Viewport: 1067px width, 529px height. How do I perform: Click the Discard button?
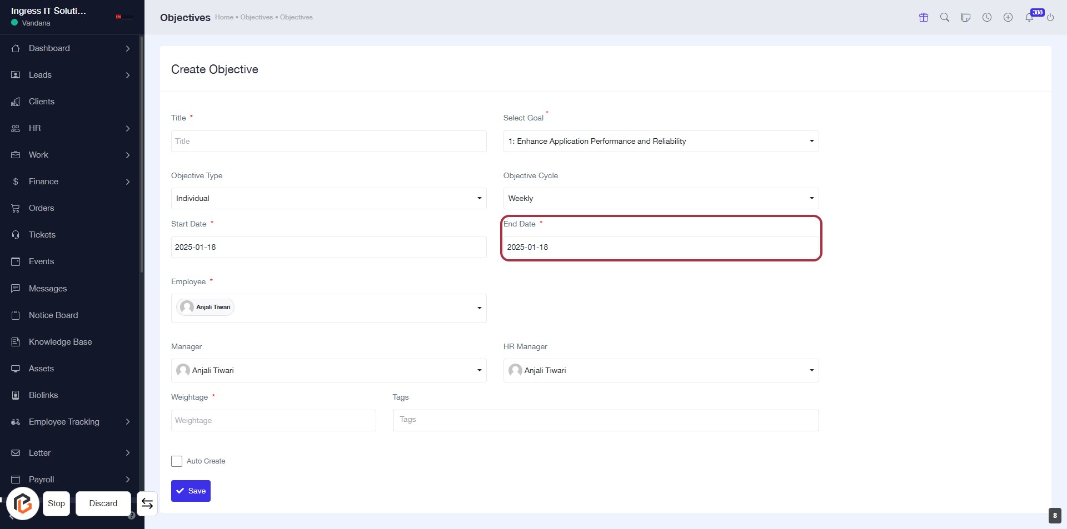coord(103,503)
